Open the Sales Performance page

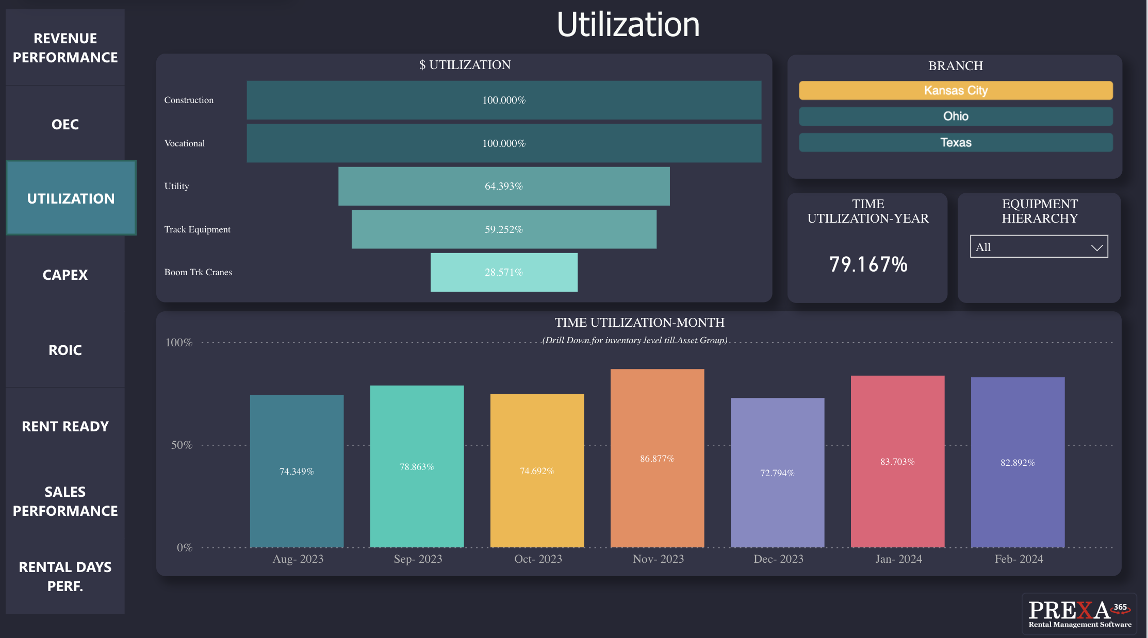coord(65,501)
